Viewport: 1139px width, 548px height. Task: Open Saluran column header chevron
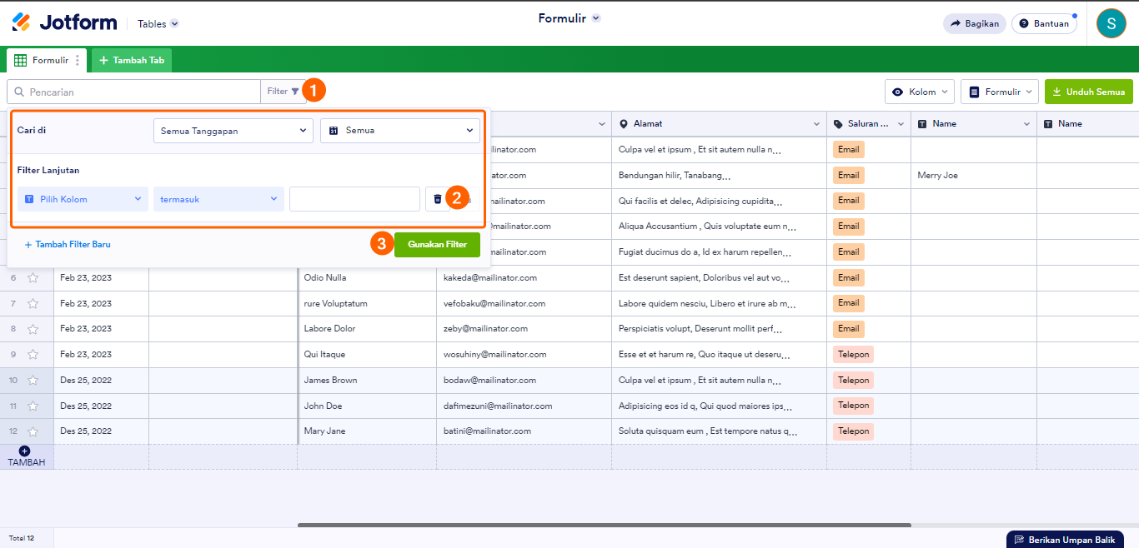point(901,124)
